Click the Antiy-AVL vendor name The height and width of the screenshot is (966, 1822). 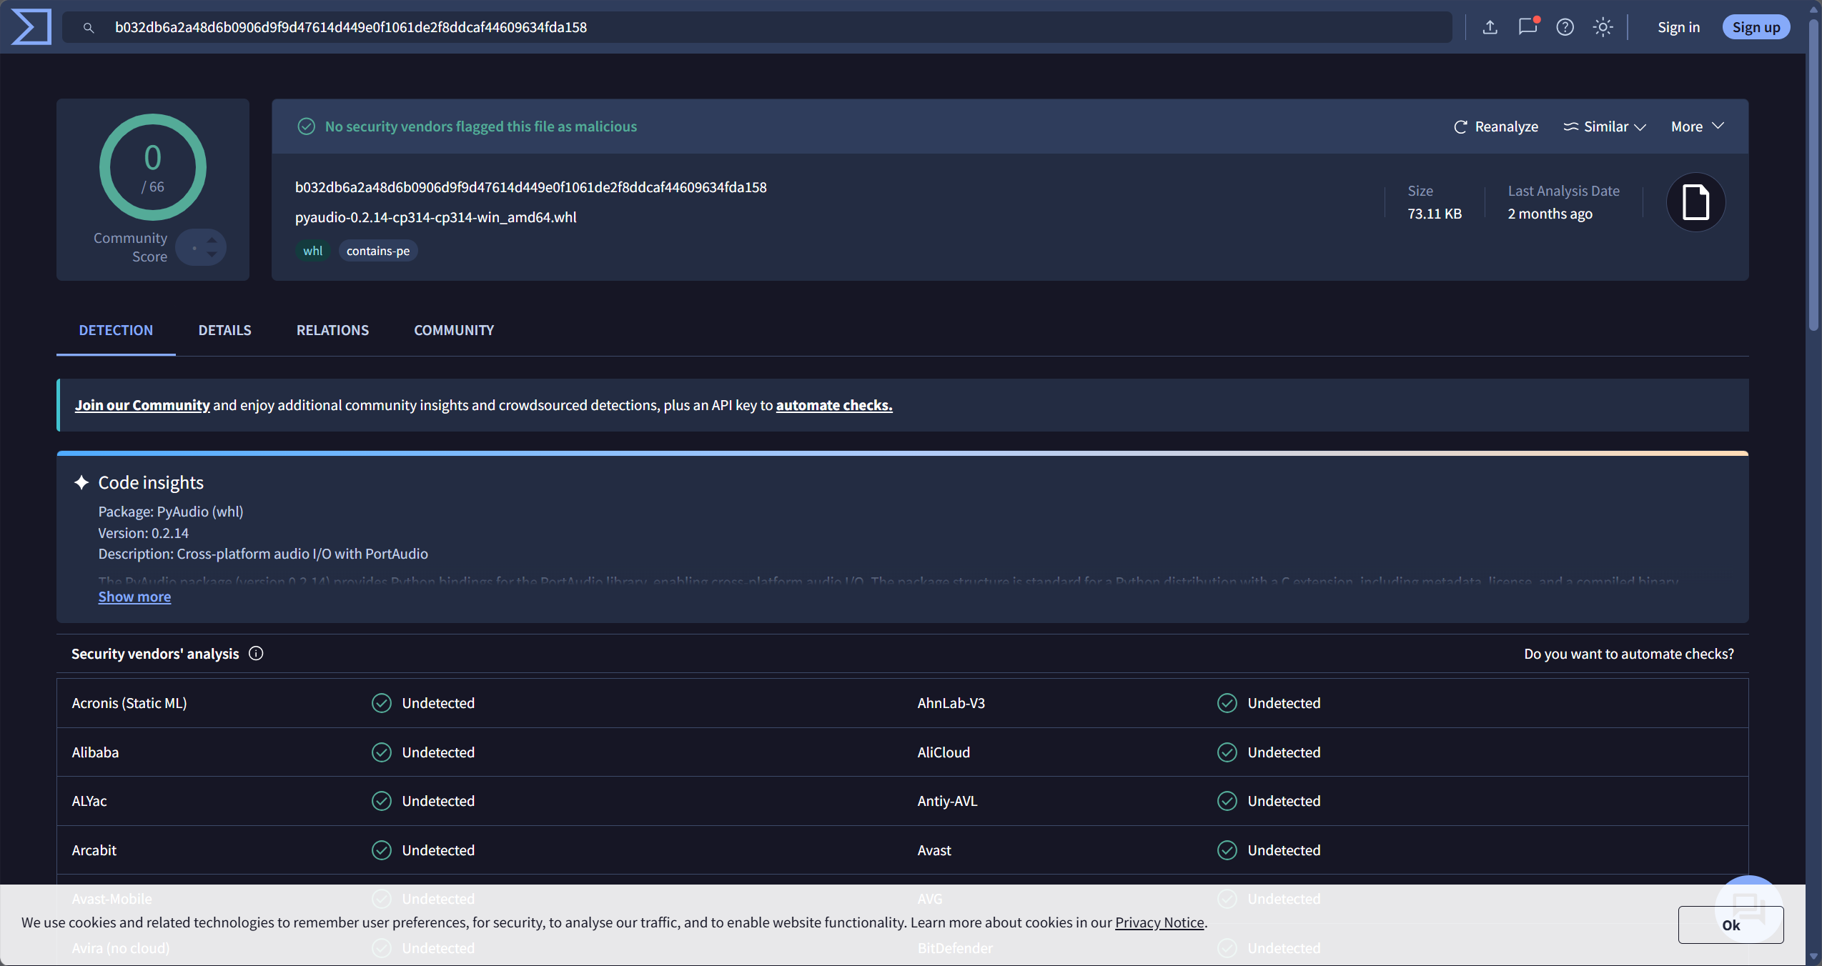947,801
